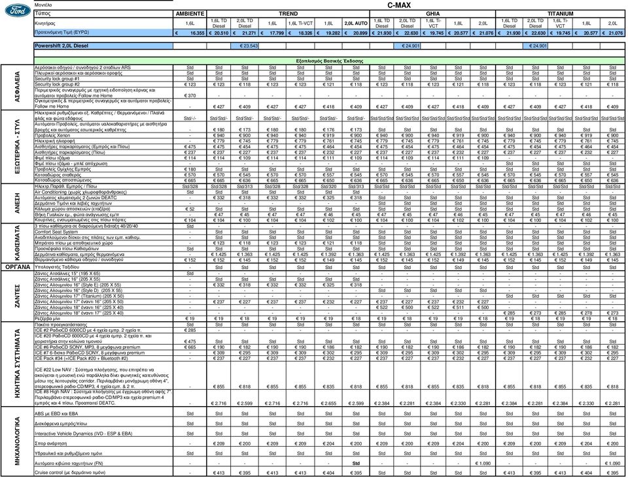Select the 'Air Conditioning' row label

[x=80, y=192]
